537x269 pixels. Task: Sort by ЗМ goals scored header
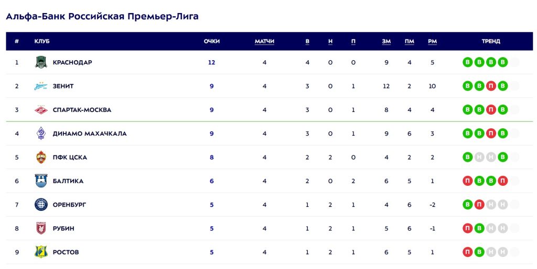(x=386, y=41)
